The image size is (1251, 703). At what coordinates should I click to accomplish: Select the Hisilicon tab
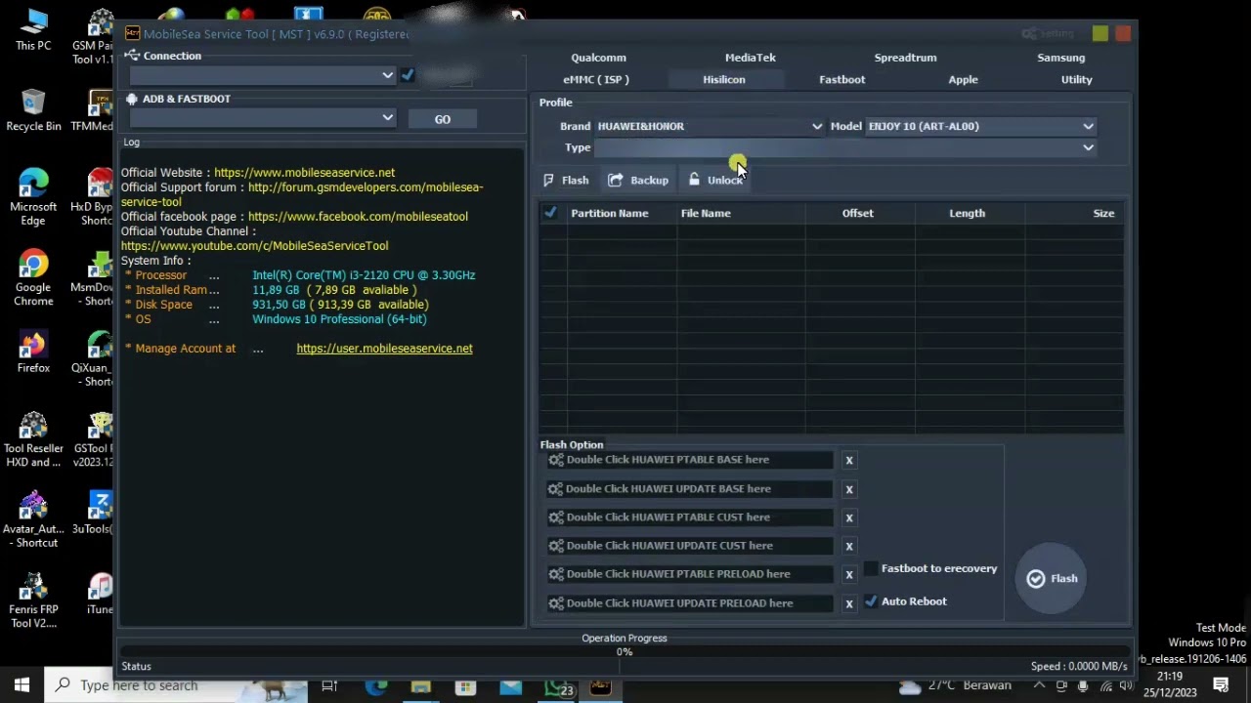tap(724, 79)
